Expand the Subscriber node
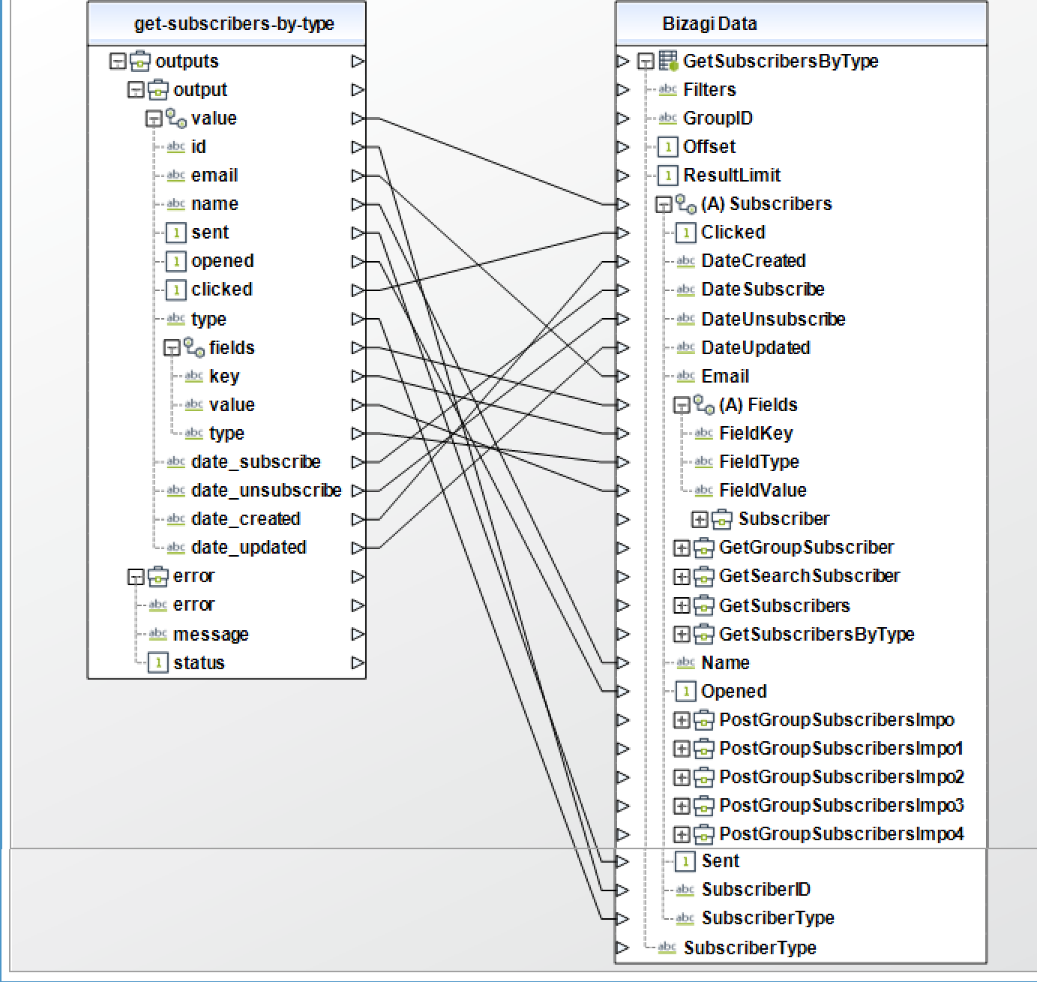 tap(700, 519)
